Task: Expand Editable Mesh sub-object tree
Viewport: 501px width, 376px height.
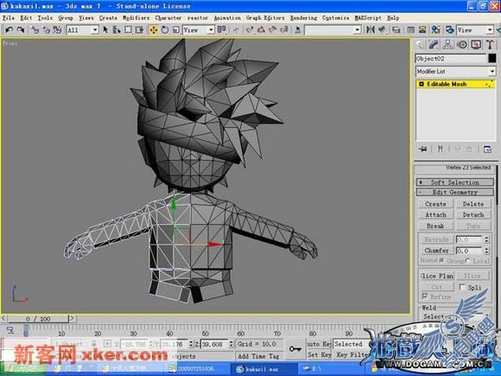Action: tap(422, 84)
